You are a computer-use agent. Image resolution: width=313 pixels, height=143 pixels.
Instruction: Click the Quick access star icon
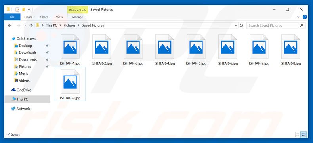pos(13,39)
